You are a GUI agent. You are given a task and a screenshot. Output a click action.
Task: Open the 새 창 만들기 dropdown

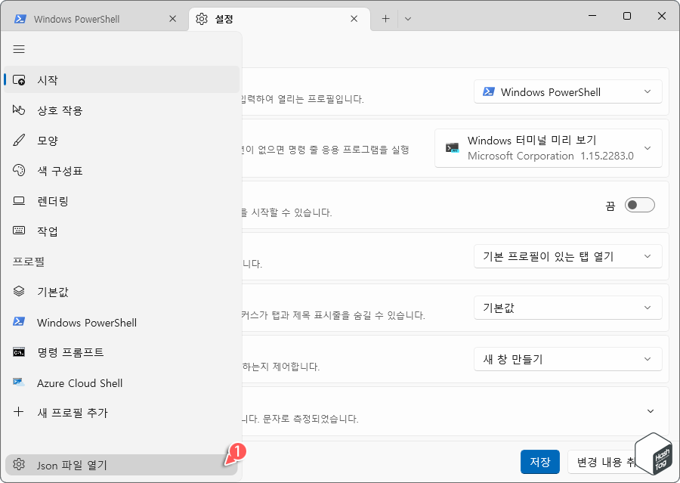click(x=567, y=359)
